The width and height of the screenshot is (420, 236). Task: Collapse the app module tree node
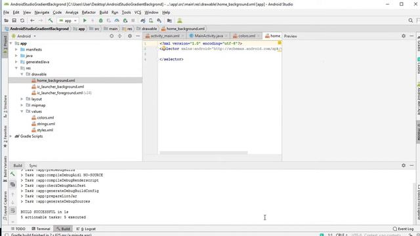coord(10,43)
